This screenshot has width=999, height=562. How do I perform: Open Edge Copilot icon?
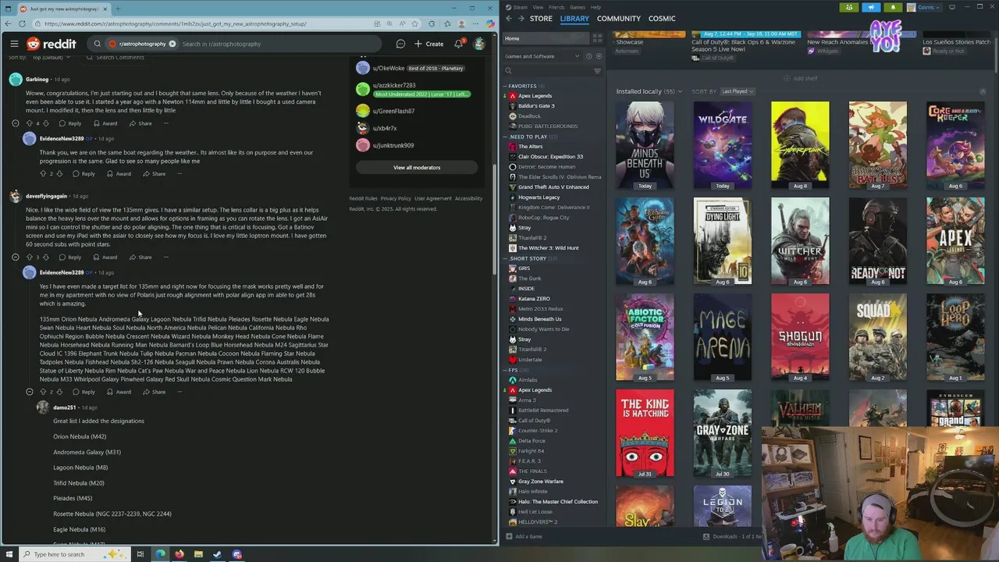click(x=490, y=23)
